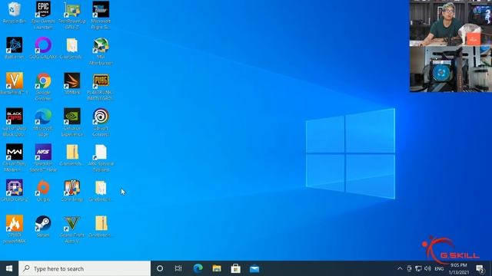Click the PUBG Battlegrounds desktop shortcut
This screenshot has width=492, height=276.
[x=101, y=87]
